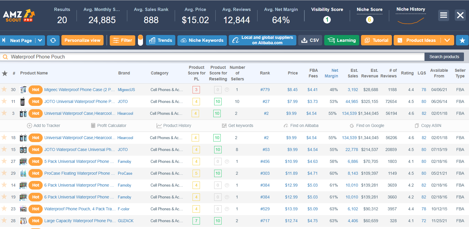Click the Migeec product thumbnail image
The height and width of the screenshot is (229, 469).
[x=23, y=90]
